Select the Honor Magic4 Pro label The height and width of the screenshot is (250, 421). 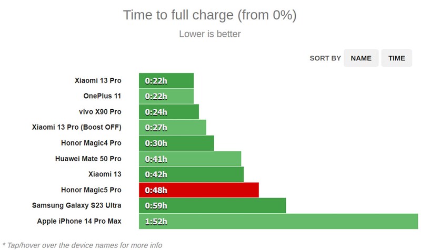point(91,143)
